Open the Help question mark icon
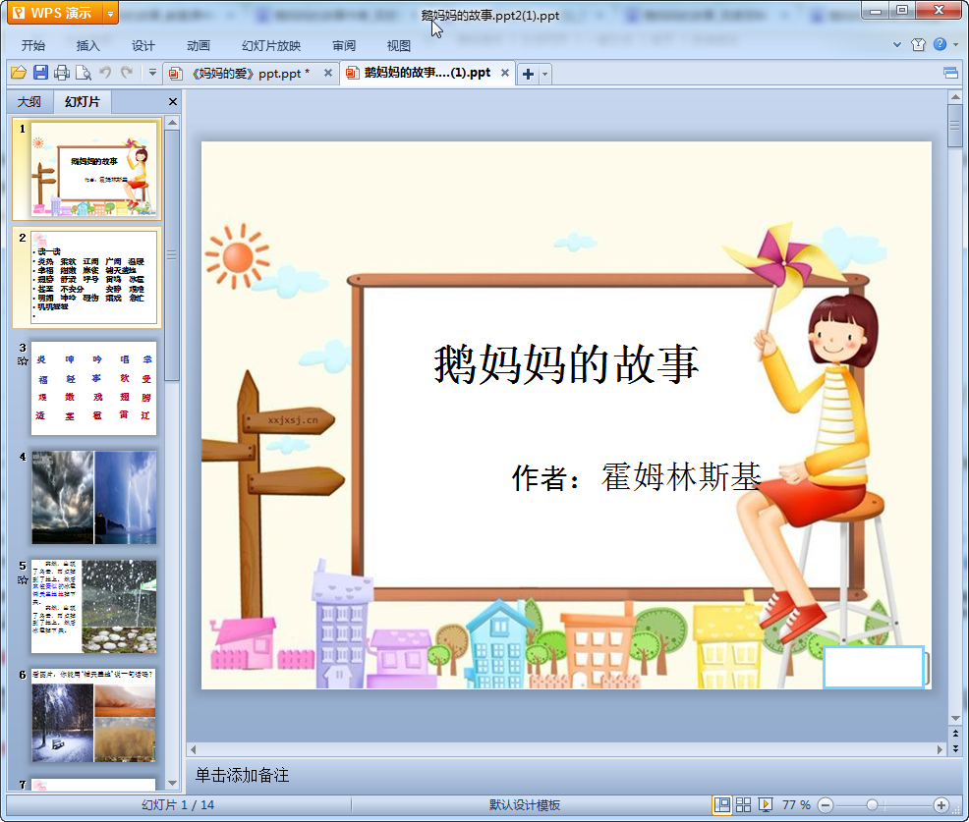The height and width of the screenshot is (822, 969). pyautogui.click(x=940, y=44)
